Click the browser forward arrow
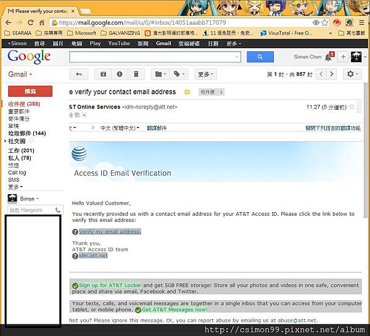370x336 pixels. 19,23
